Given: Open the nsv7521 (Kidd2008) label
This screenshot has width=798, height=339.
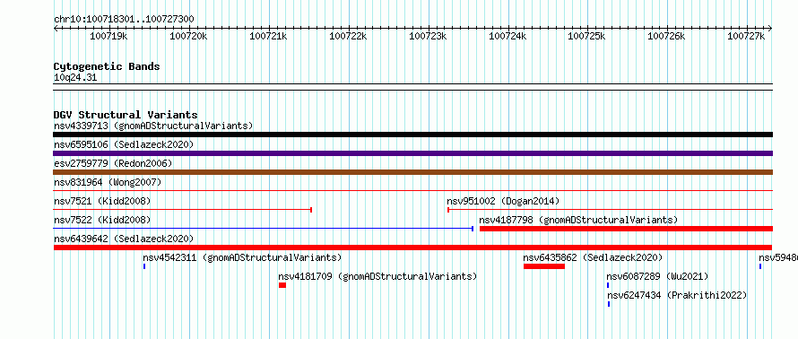Looking at the screenshot, I should (102, 201).
